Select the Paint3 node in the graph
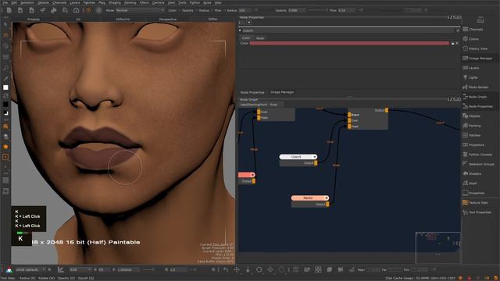The height and width of the screenshot is (281, 500). pos(309,197)
